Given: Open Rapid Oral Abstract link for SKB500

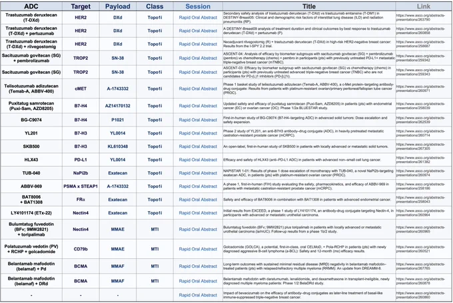Looking at the screenshot, I should (198, 147).
